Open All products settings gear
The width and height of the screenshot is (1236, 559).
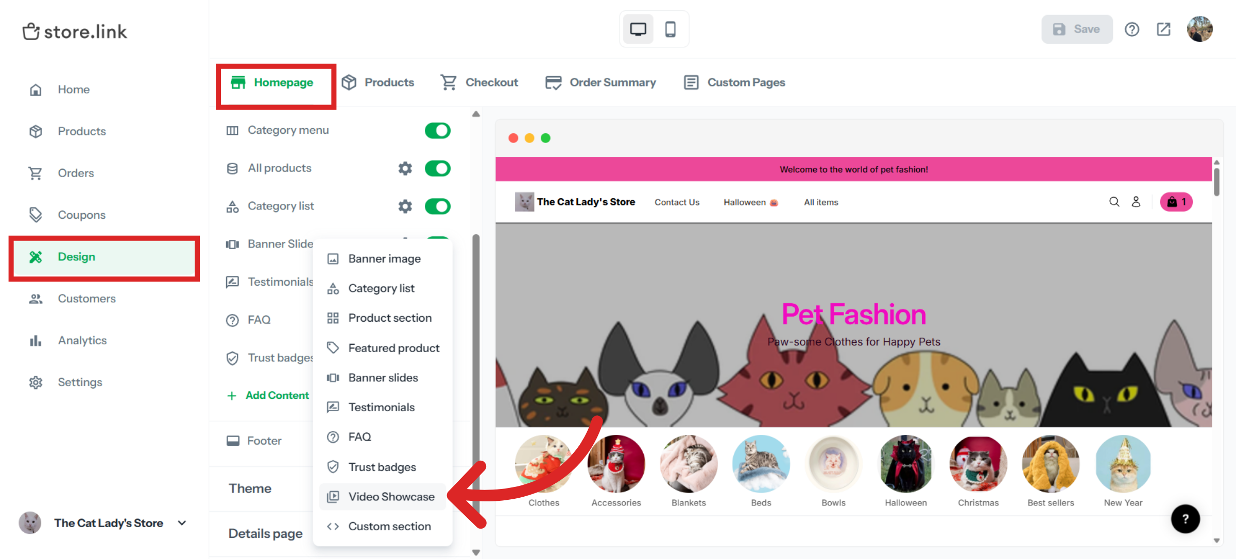(405, 168)
